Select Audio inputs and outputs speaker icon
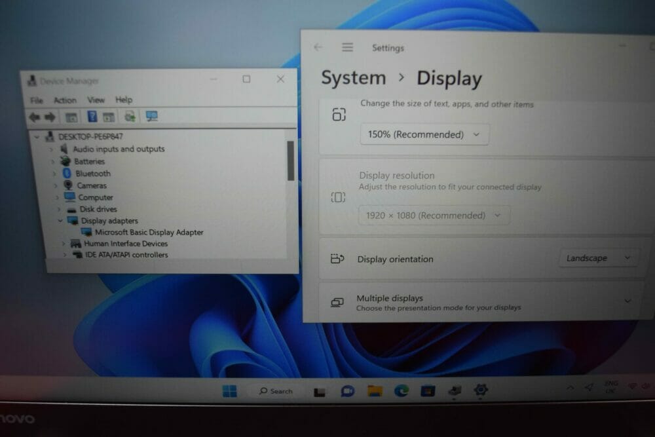655x437 pixels. tap(64, 149)
